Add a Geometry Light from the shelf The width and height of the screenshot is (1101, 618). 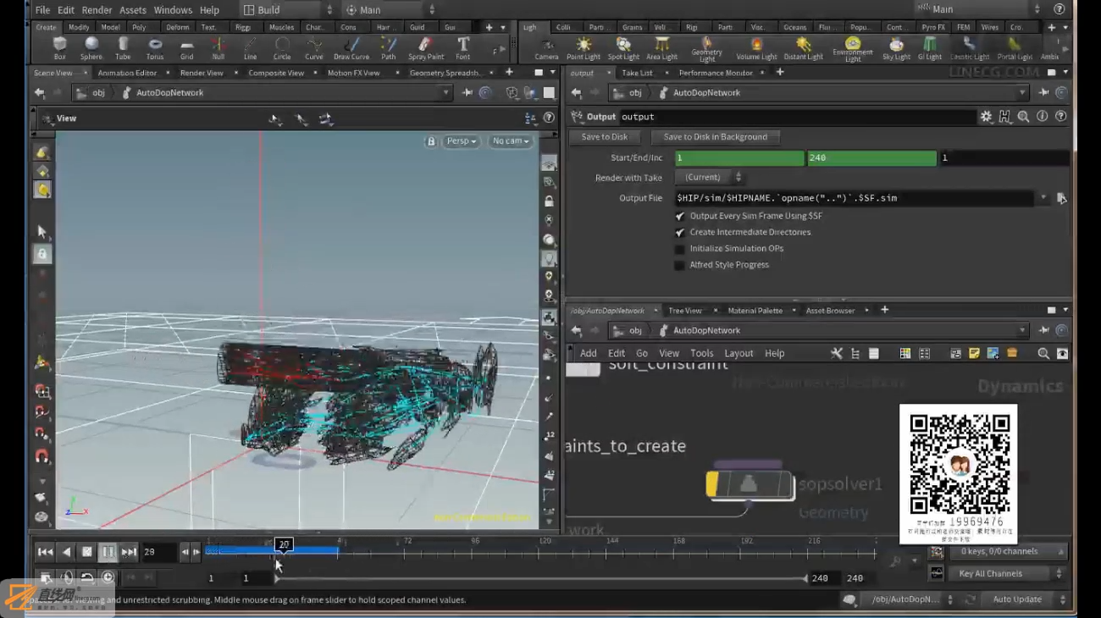[x=707, y=49]
